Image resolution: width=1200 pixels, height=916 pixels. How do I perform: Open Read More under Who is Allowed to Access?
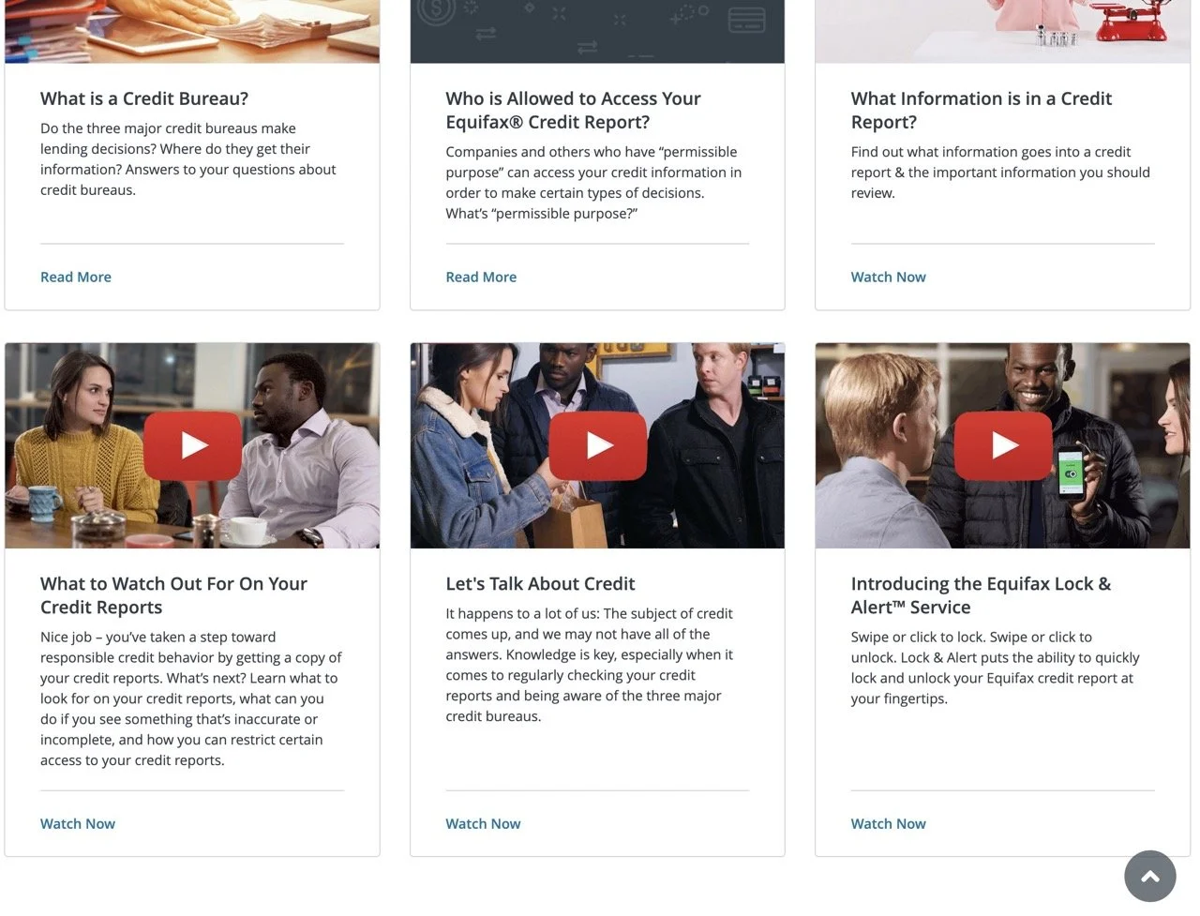pyautogui.click(x=481, y=278)
